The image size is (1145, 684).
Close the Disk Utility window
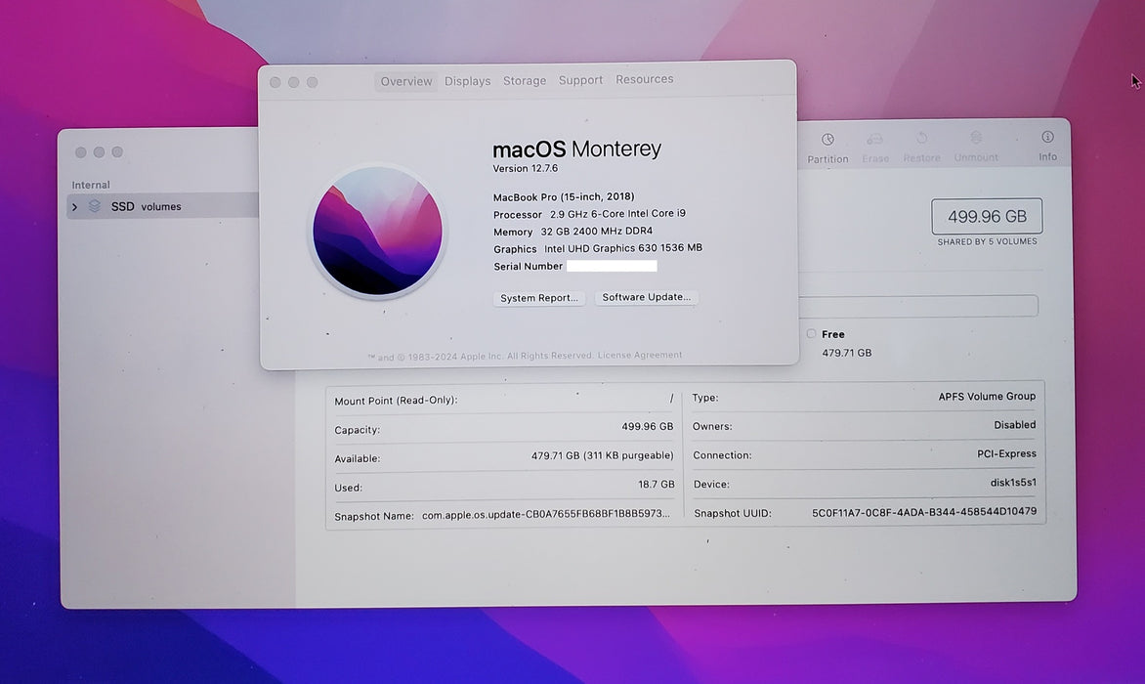[80, 151]
